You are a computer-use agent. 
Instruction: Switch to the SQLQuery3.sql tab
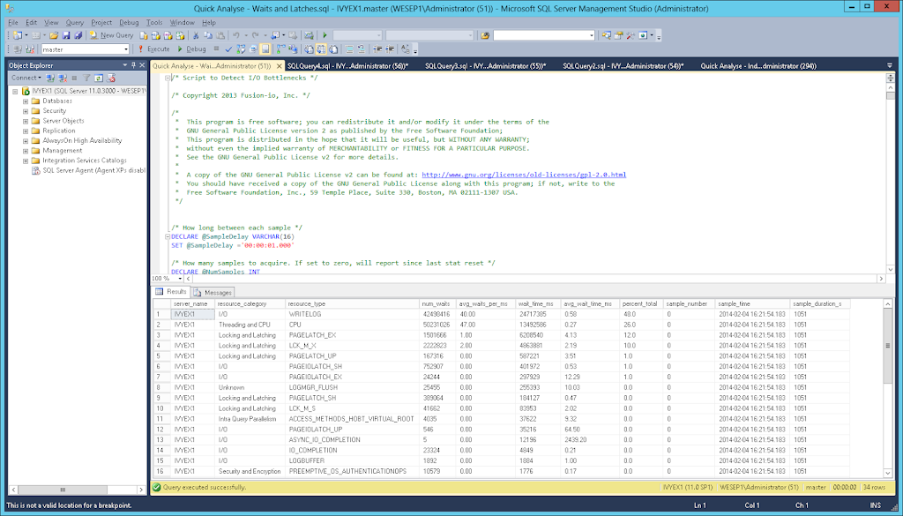click(x=486, y=66)
